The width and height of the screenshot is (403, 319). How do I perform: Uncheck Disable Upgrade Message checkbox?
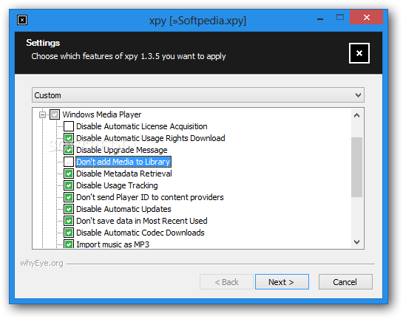(69, 150)
